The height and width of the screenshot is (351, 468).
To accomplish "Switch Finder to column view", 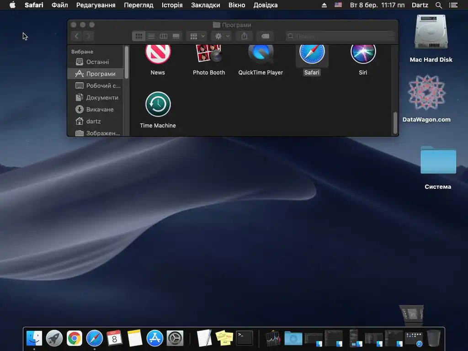I will 164,36.
